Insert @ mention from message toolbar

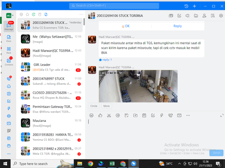pos(118,116)
